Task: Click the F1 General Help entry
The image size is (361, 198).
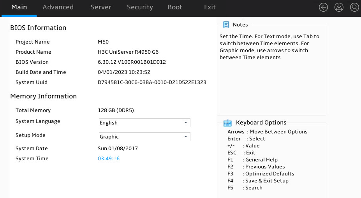Action: tap(253, 159)
